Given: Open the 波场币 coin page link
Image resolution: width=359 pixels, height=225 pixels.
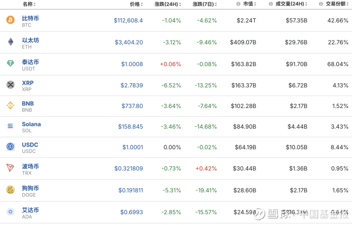Looking at the screenshot, I should click(x=30, y=166).
